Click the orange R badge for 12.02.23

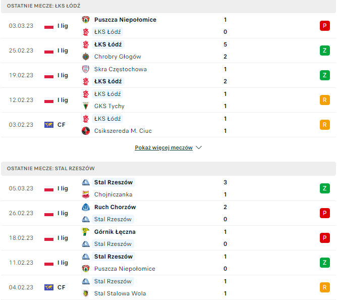pos(324,100)
